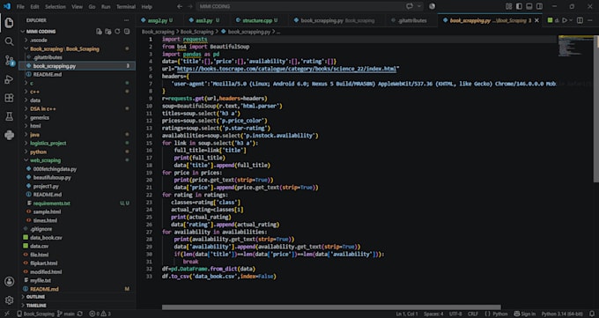Image resolution: width=599 pixels, height=318 pixels.
Task: Click the Customize Layout icon
Action: [509, 6]
